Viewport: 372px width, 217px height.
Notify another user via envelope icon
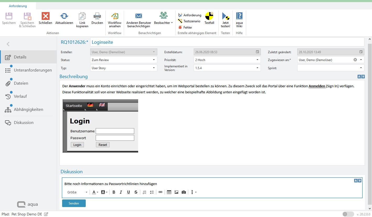(138, 16)
